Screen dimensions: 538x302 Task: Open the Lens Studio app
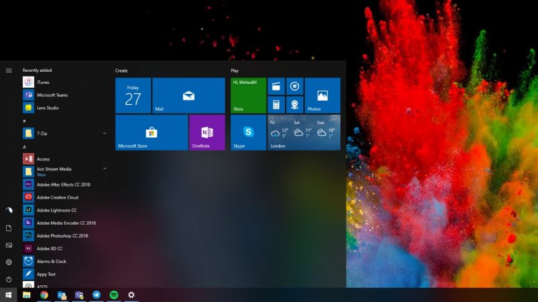[x=64, y=108]
